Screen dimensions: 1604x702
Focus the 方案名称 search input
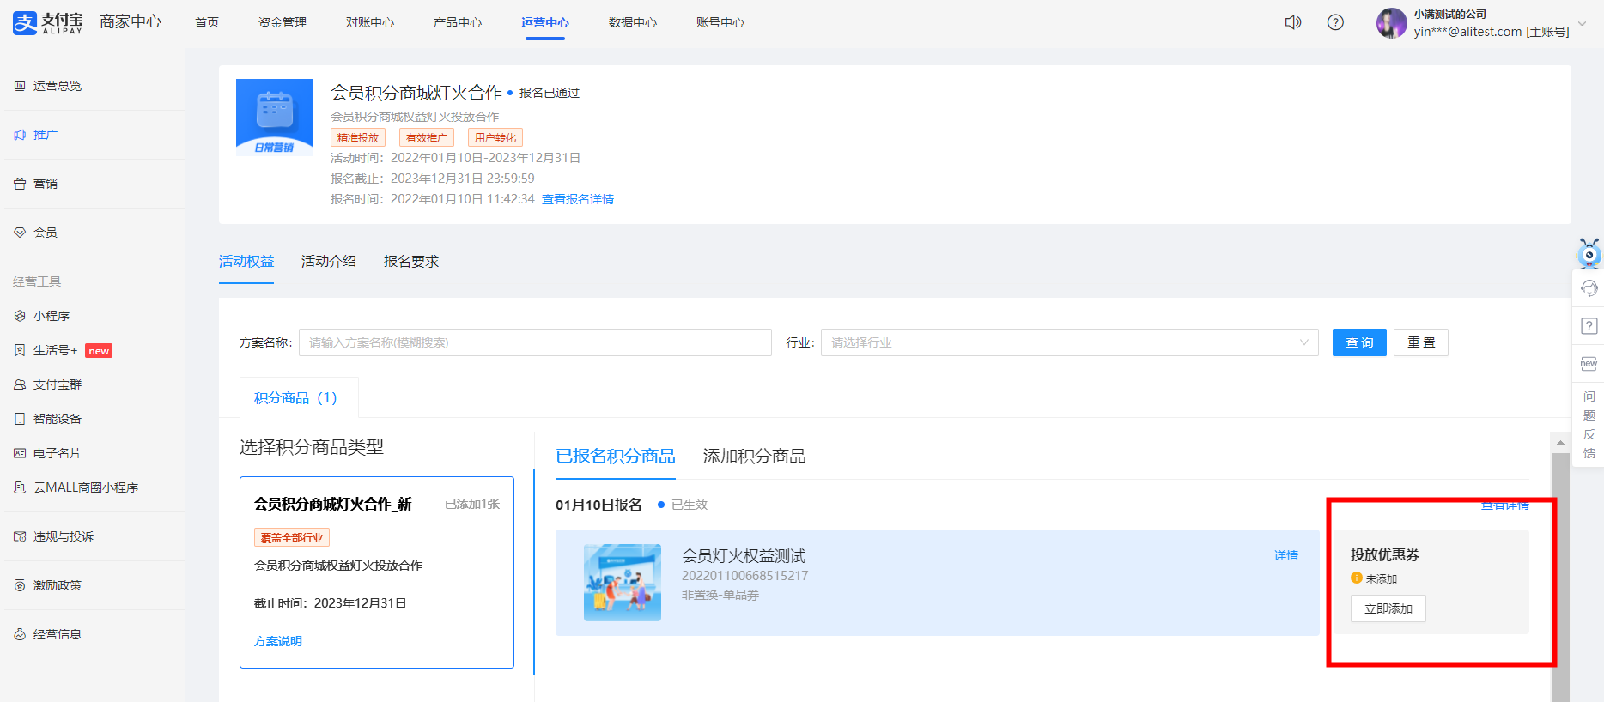(x=535, y=342)
